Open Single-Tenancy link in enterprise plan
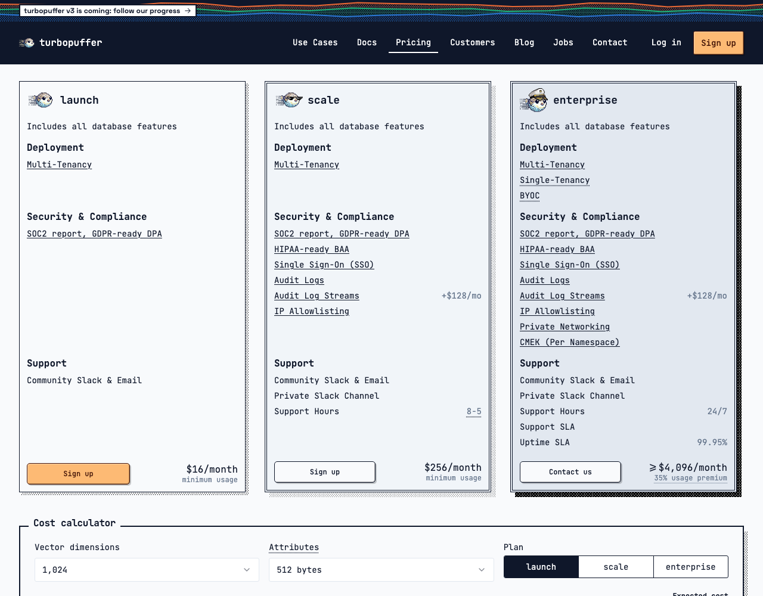The width and height of the screenshot is (763, 596). pos(554,180)
